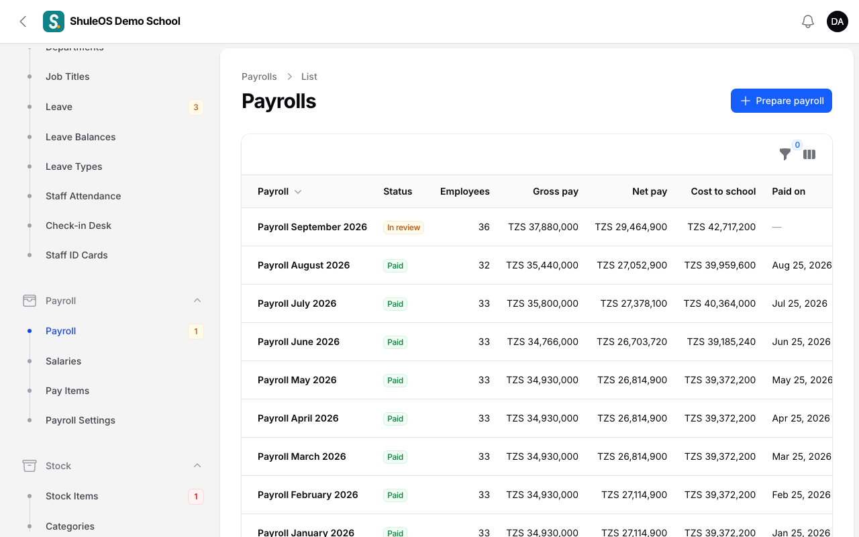The width and height of the screenshot is (859, 537).
Task: Go back using the left chevron arrow
Action: pyautogui.click(x=23, y=21)
